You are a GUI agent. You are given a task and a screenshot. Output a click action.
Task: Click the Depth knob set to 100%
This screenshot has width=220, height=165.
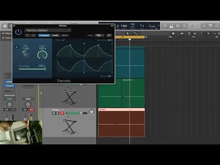42,55
